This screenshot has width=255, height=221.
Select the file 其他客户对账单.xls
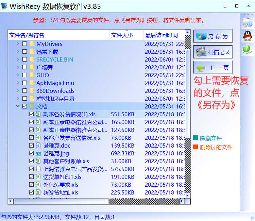point(66,161)
